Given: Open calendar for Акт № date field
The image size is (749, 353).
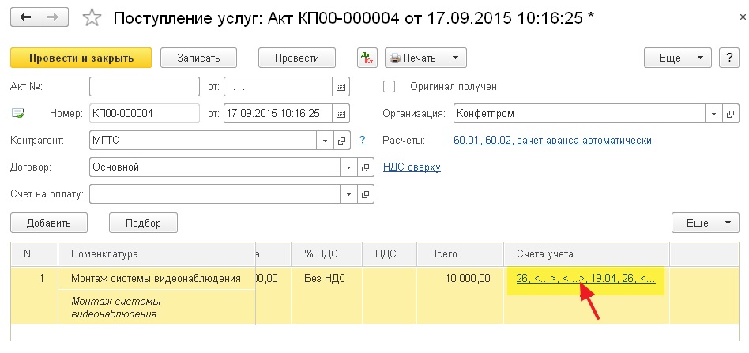Looking at the screenshot, I should point(341,87).
